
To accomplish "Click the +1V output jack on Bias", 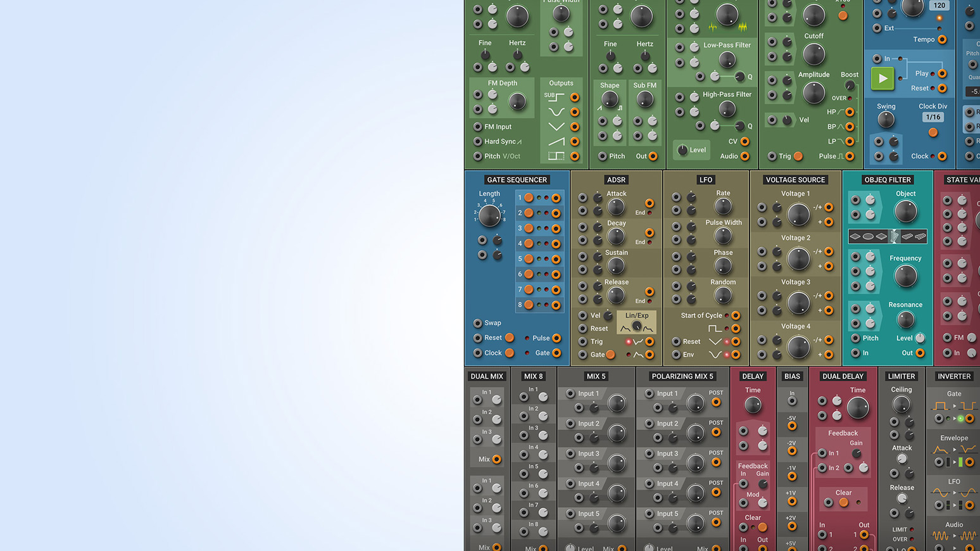I will (x=792, y=501).
